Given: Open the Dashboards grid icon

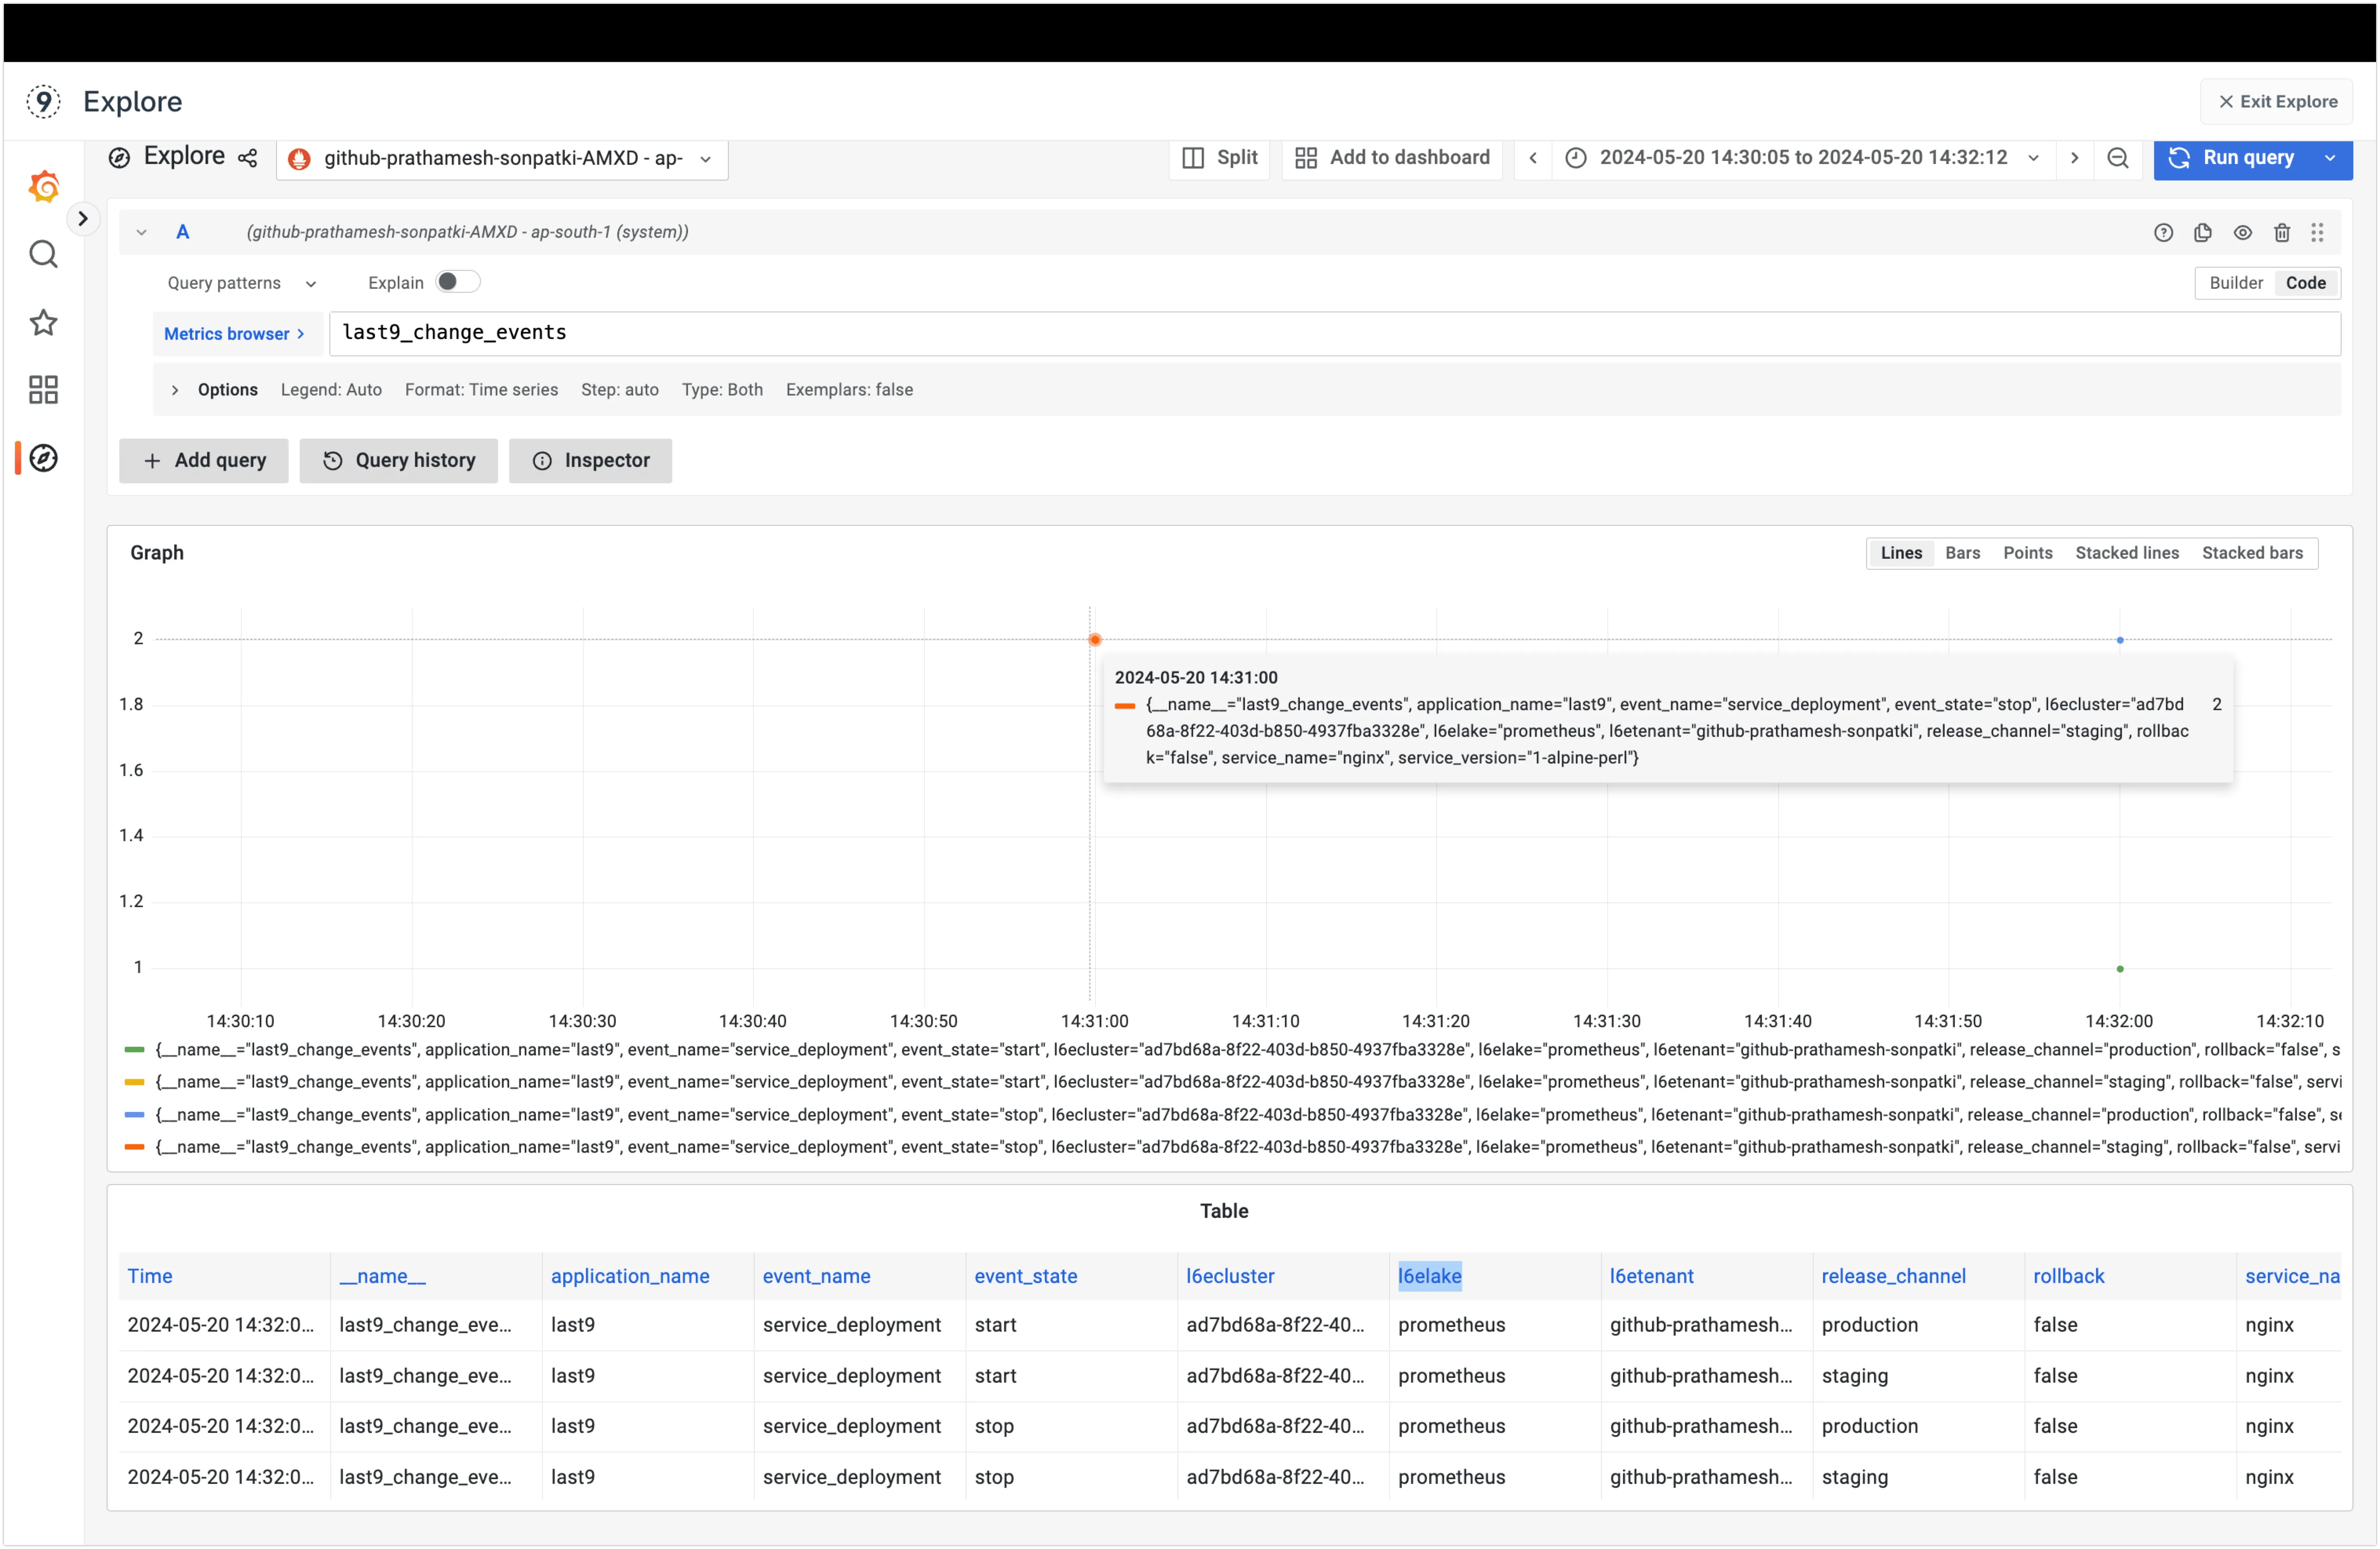Looking at the screenshot, I should pyautogui.click(x=43, y=389).
